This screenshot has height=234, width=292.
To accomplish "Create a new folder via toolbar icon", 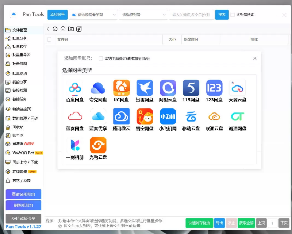I will tap(71, 29).
